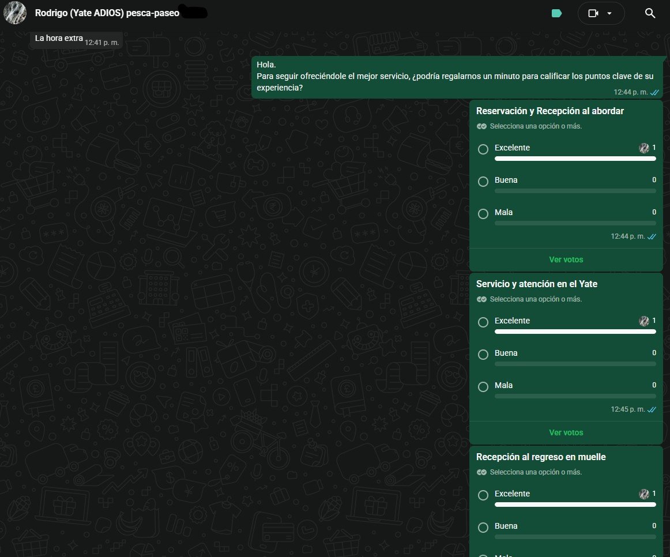
Task: Open Ver votos for Reservación poll
Action: [x=566, y=259]
